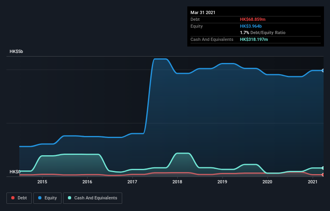
Task: Click the 1.7% Debt/Equity Ratio text
Action: click(262, 32)
